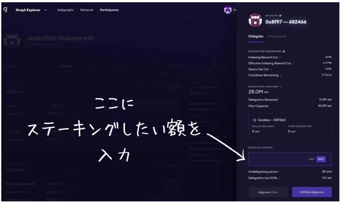
Task: Click info icon next to Undelegating period
Action: [280, 172]
